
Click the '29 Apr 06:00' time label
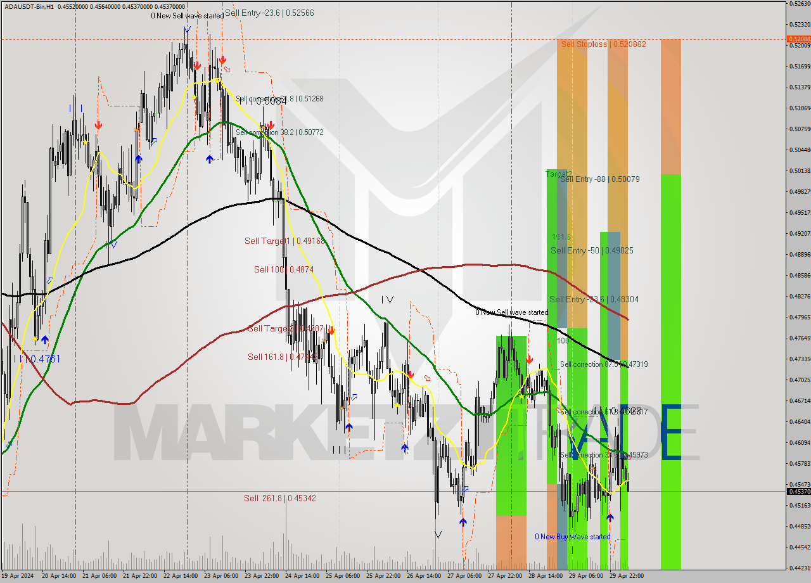[x=586, y=576]
